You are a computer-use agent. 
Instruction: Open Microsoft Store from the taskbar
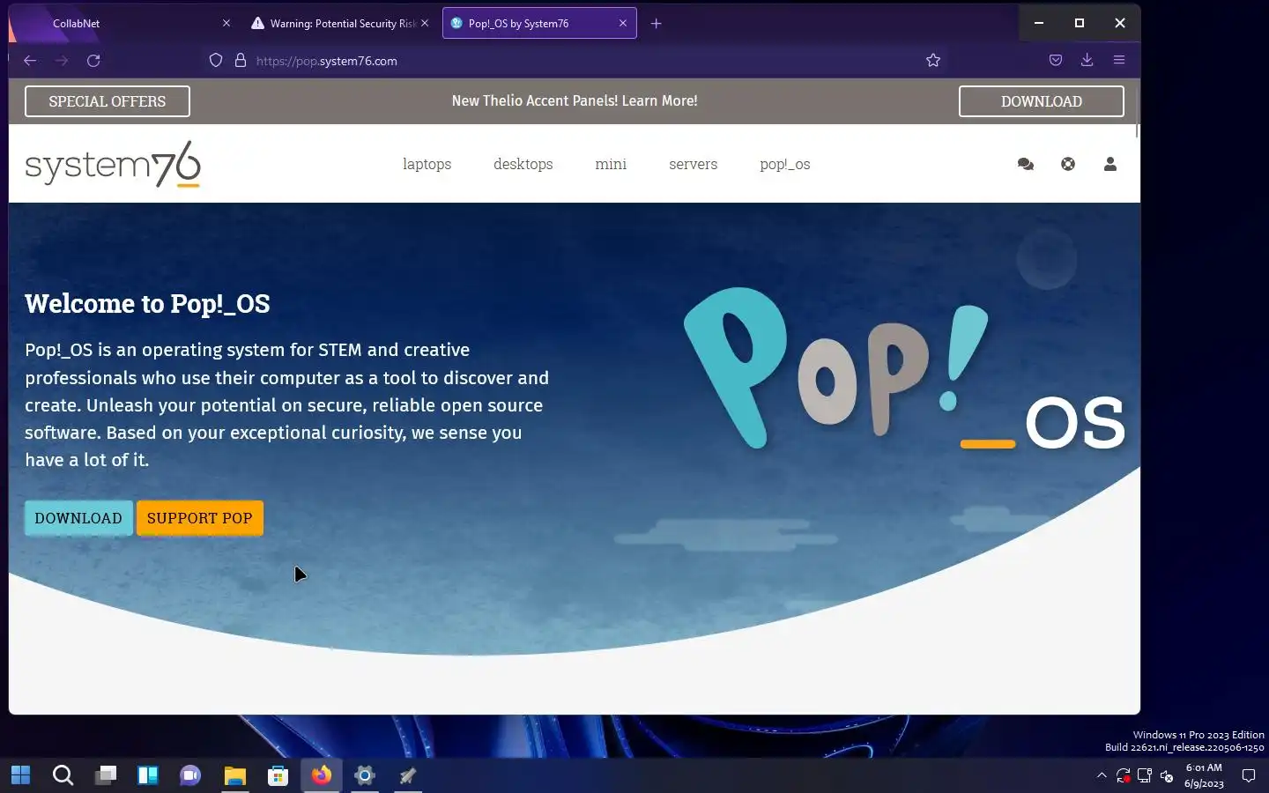(278, 775)
